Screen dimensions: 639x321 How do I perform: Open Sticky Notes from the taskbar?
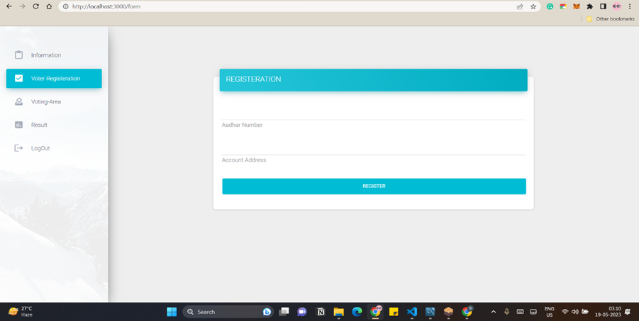(394, 312)
